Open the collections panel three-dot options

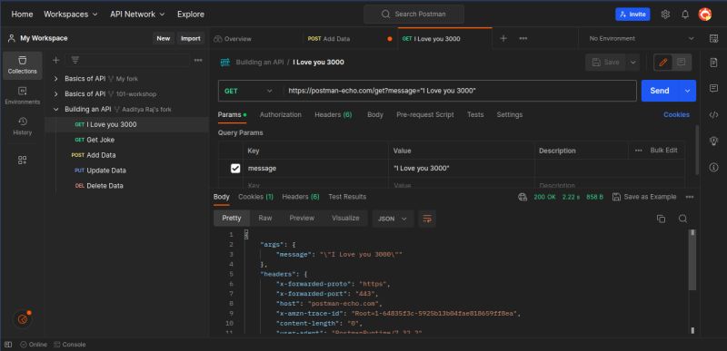pyautogui.click(x=198, y=60)
